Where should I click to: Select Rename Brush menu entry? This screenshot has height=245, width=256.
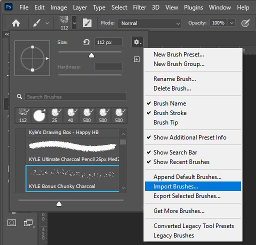[x=193, y=79]
